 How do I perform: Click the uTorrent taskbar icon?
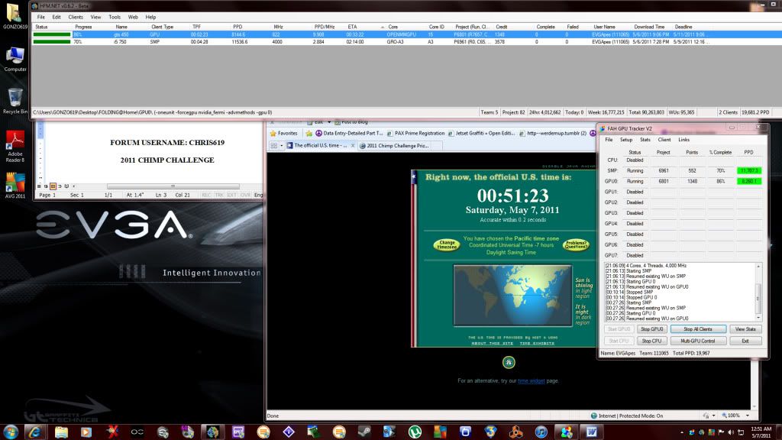click(x=415, y=432)
